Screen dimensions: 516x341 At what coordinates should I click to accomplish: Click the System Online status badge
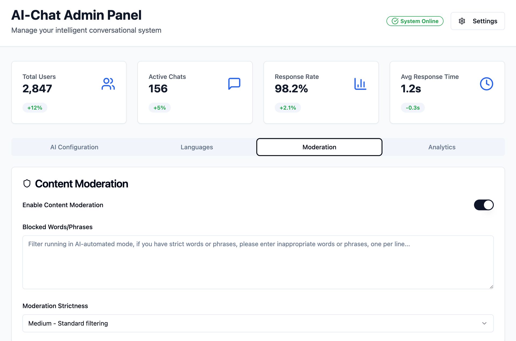(x=415, y=21)
